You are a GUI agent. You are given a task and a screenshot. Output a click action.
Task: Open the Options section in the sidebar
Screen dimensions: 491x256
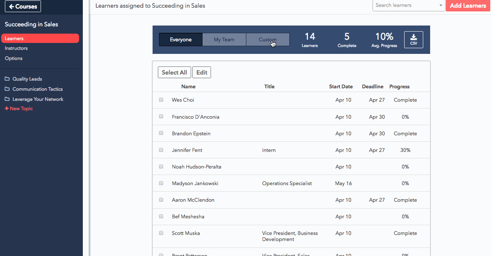pyautogui.click(x=13, y=58)
